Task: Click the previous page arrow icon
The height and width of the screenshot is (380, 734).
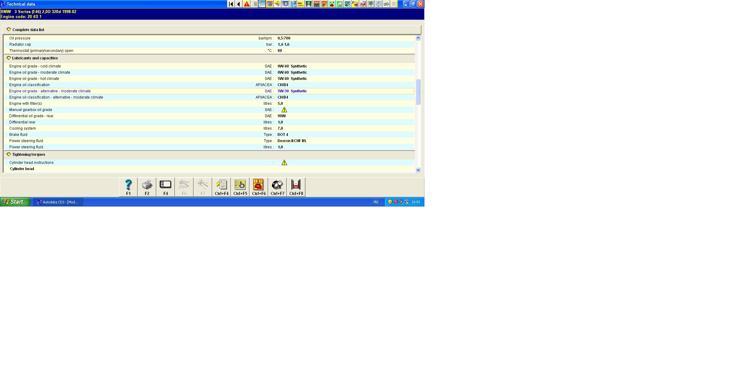Action: (x=239, y=4)
